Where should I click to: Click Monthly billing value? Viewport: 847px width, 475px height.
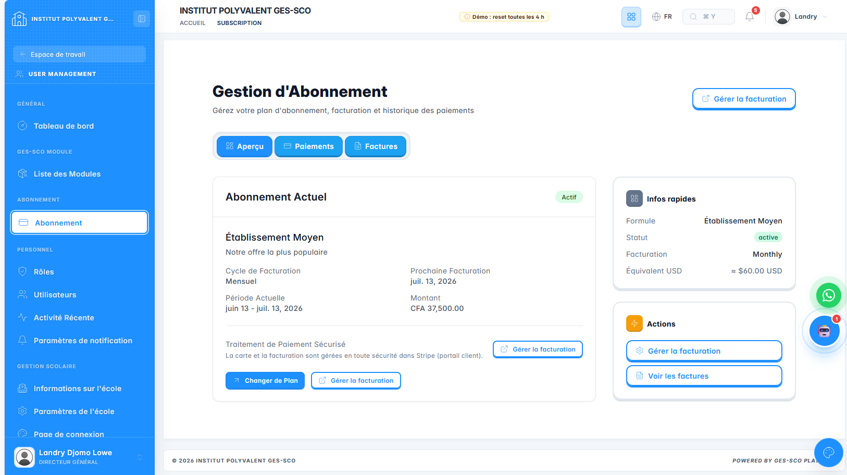767,254
